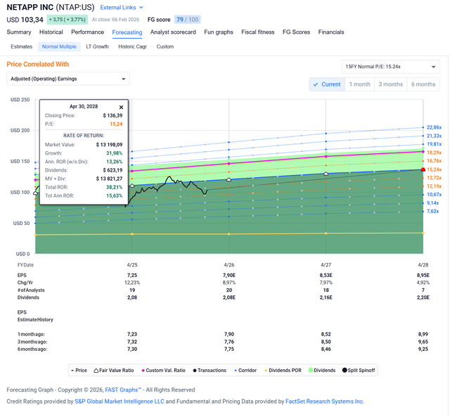Click the magenta custom ratio point at 4/26
Viewport: 450px width, 417px height.
229,164
